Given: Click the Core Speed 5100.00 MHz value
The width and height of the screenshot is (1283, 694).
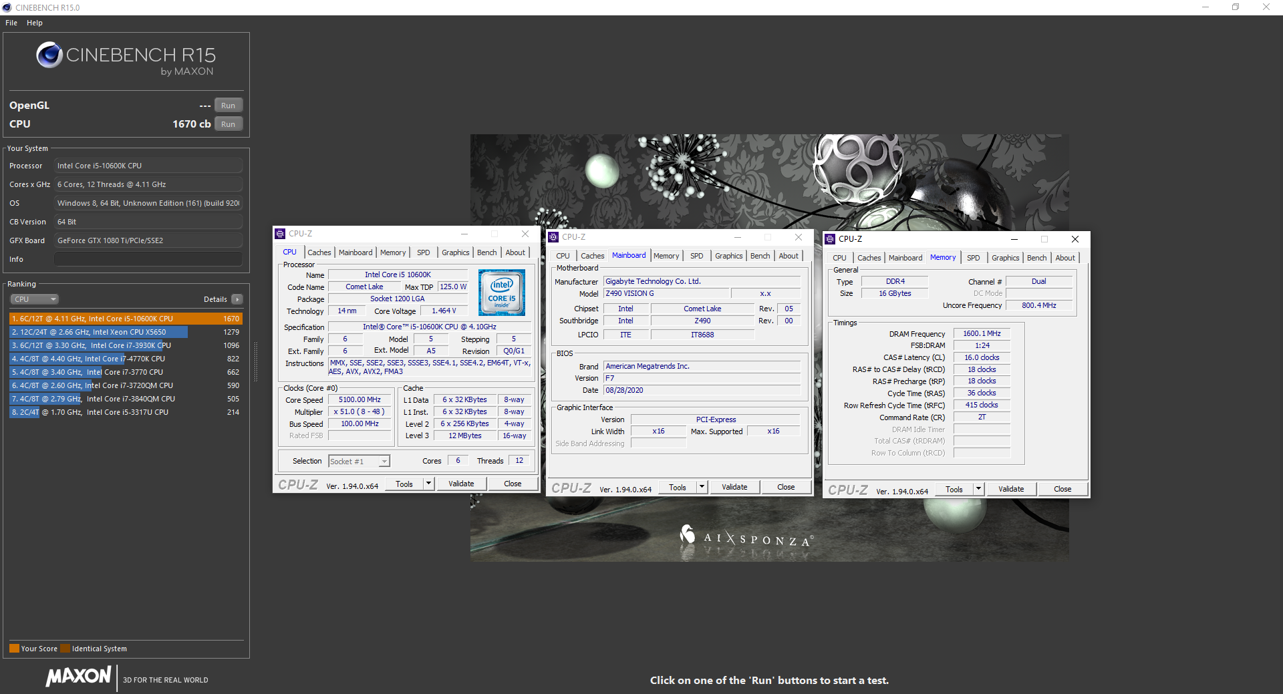Looking at the screenshot, I should click(360, 400).
